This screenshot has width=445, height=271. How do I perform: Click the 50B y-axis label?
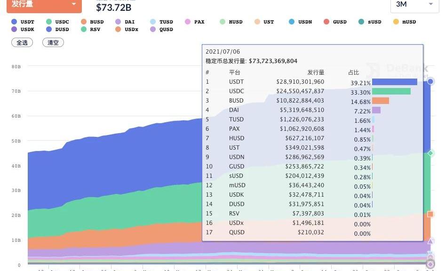pos(16,141)
